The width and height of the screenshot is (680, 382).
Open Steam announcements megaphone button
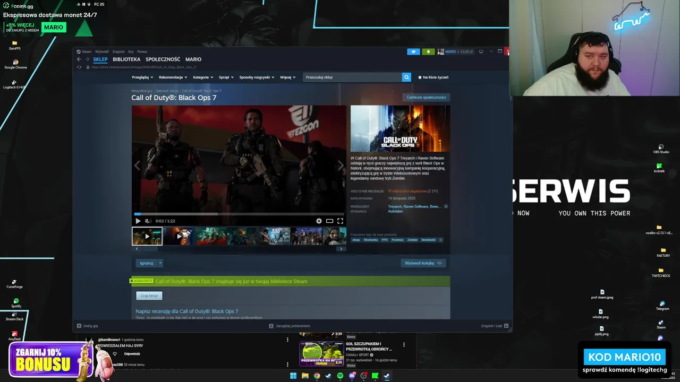pos(413,51)
